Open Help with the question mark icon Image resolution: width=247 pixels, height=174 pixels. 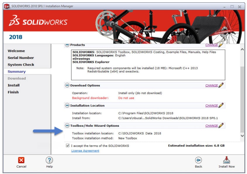49,160
